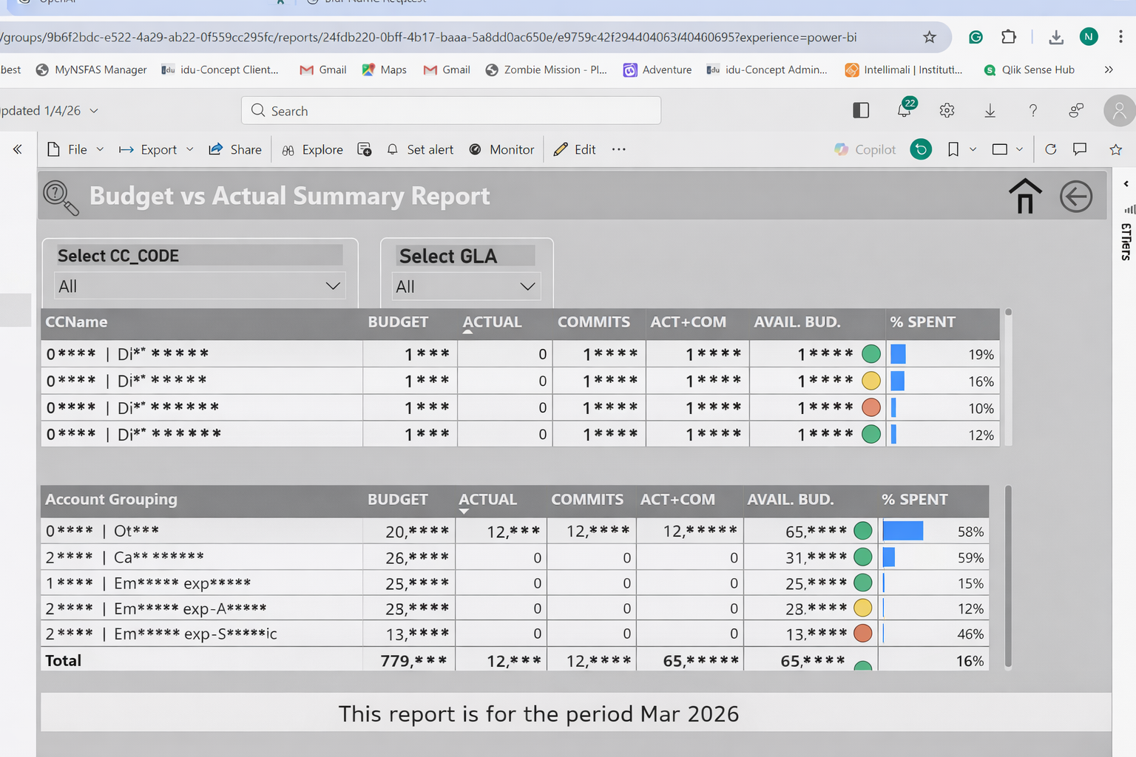Open the more options ellipsis menu
Viewport: 1136px width, 757px height.
click(619, 149)
